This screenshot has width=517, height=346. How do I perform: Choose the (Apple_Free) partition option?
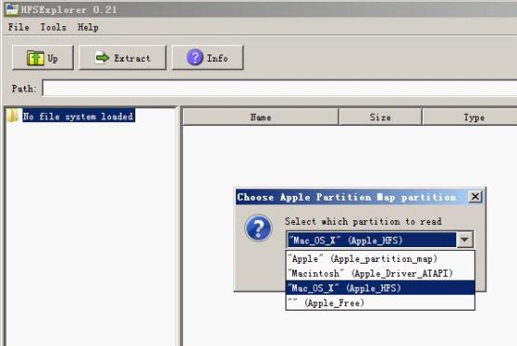(x=380, y=302)
